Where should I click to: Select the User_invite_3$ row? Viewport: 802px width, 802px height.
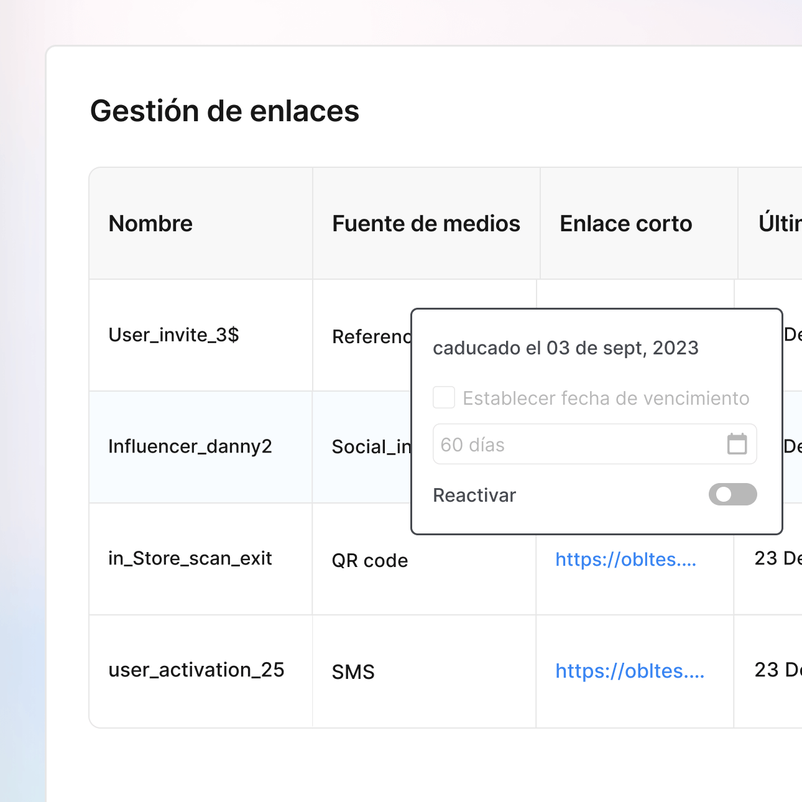[x=173, y=335]
